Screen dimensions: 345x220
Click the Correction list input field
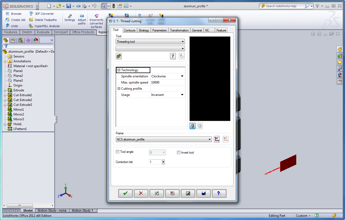point(155,162)
